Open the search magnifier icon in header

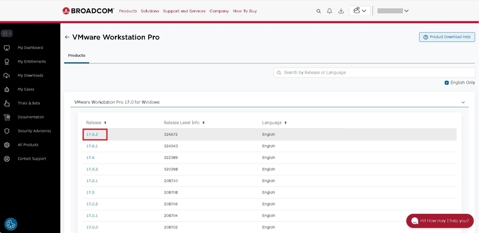(x=319, y=11)
